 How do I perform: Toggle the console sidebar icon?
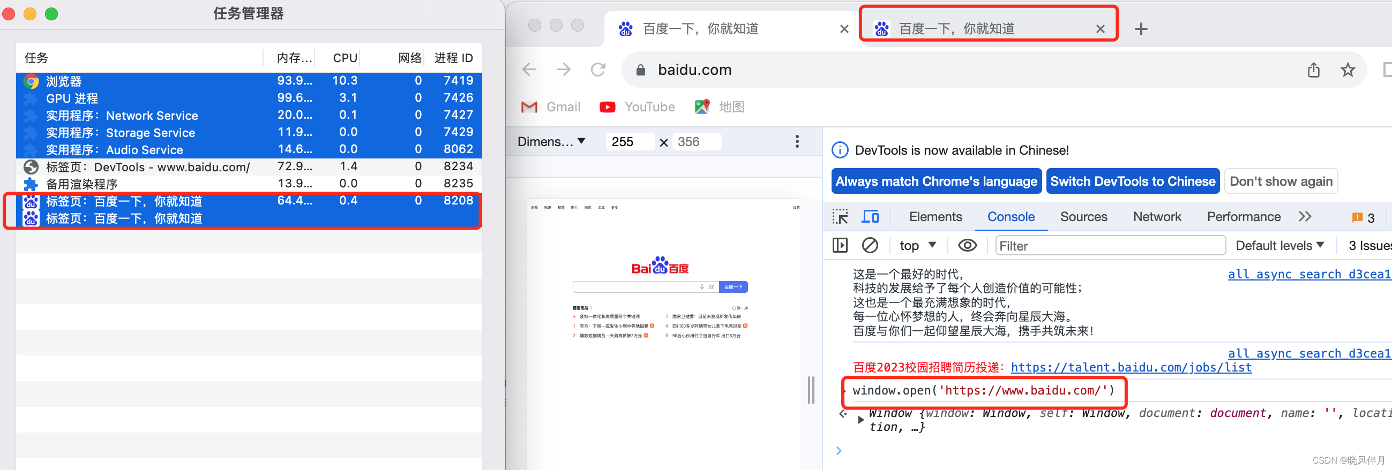pyautogui.click(x=840, y=246)
